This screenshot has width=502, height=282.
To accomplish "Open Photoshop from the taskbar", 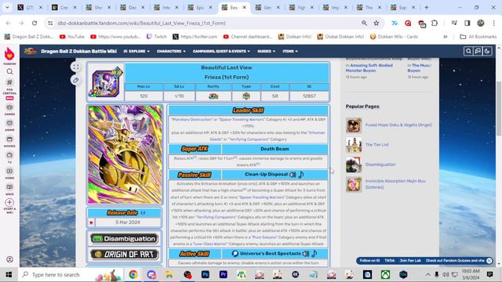I will click(206, 274).
